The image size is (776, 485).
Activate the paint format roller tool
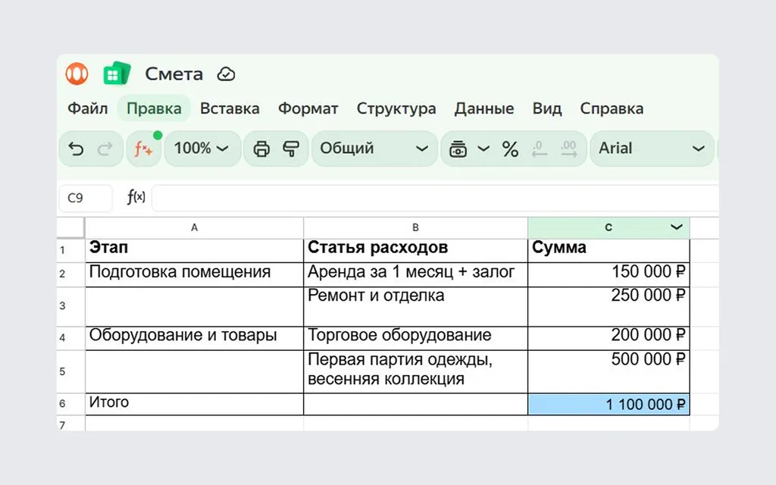291,149
